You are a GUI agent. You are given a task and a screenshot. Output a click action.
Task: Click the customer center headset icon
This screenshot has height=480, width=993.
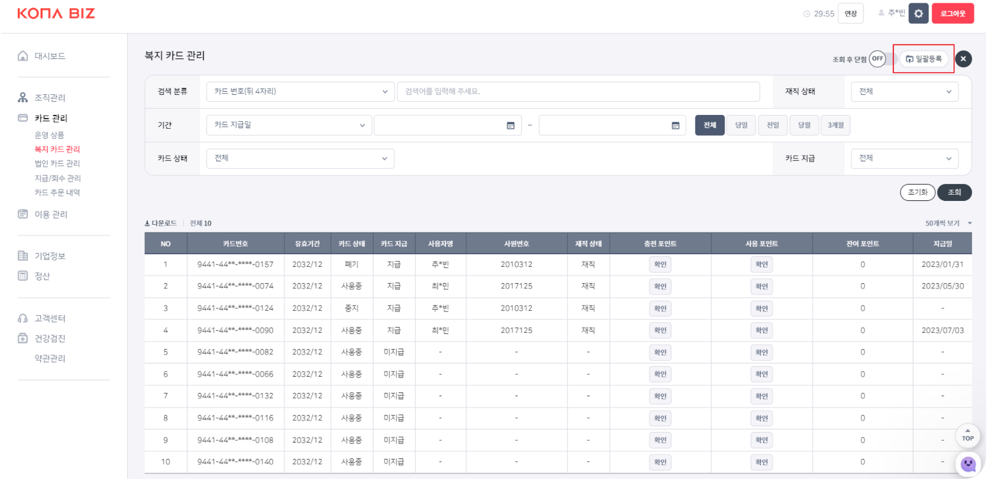(x=23, y=318)
